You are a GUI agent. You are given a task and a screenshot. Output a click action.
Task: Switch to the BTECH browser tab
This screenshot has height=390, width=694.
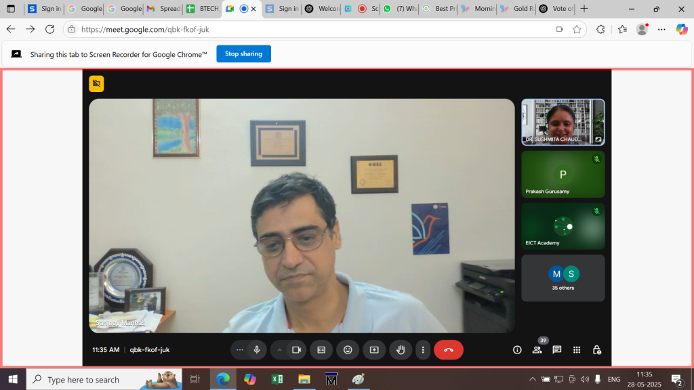click(x=202, y=9)
